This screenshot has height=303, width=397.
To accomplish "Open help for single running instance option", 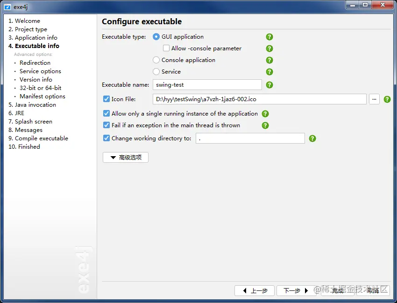I will coord(265,114).
